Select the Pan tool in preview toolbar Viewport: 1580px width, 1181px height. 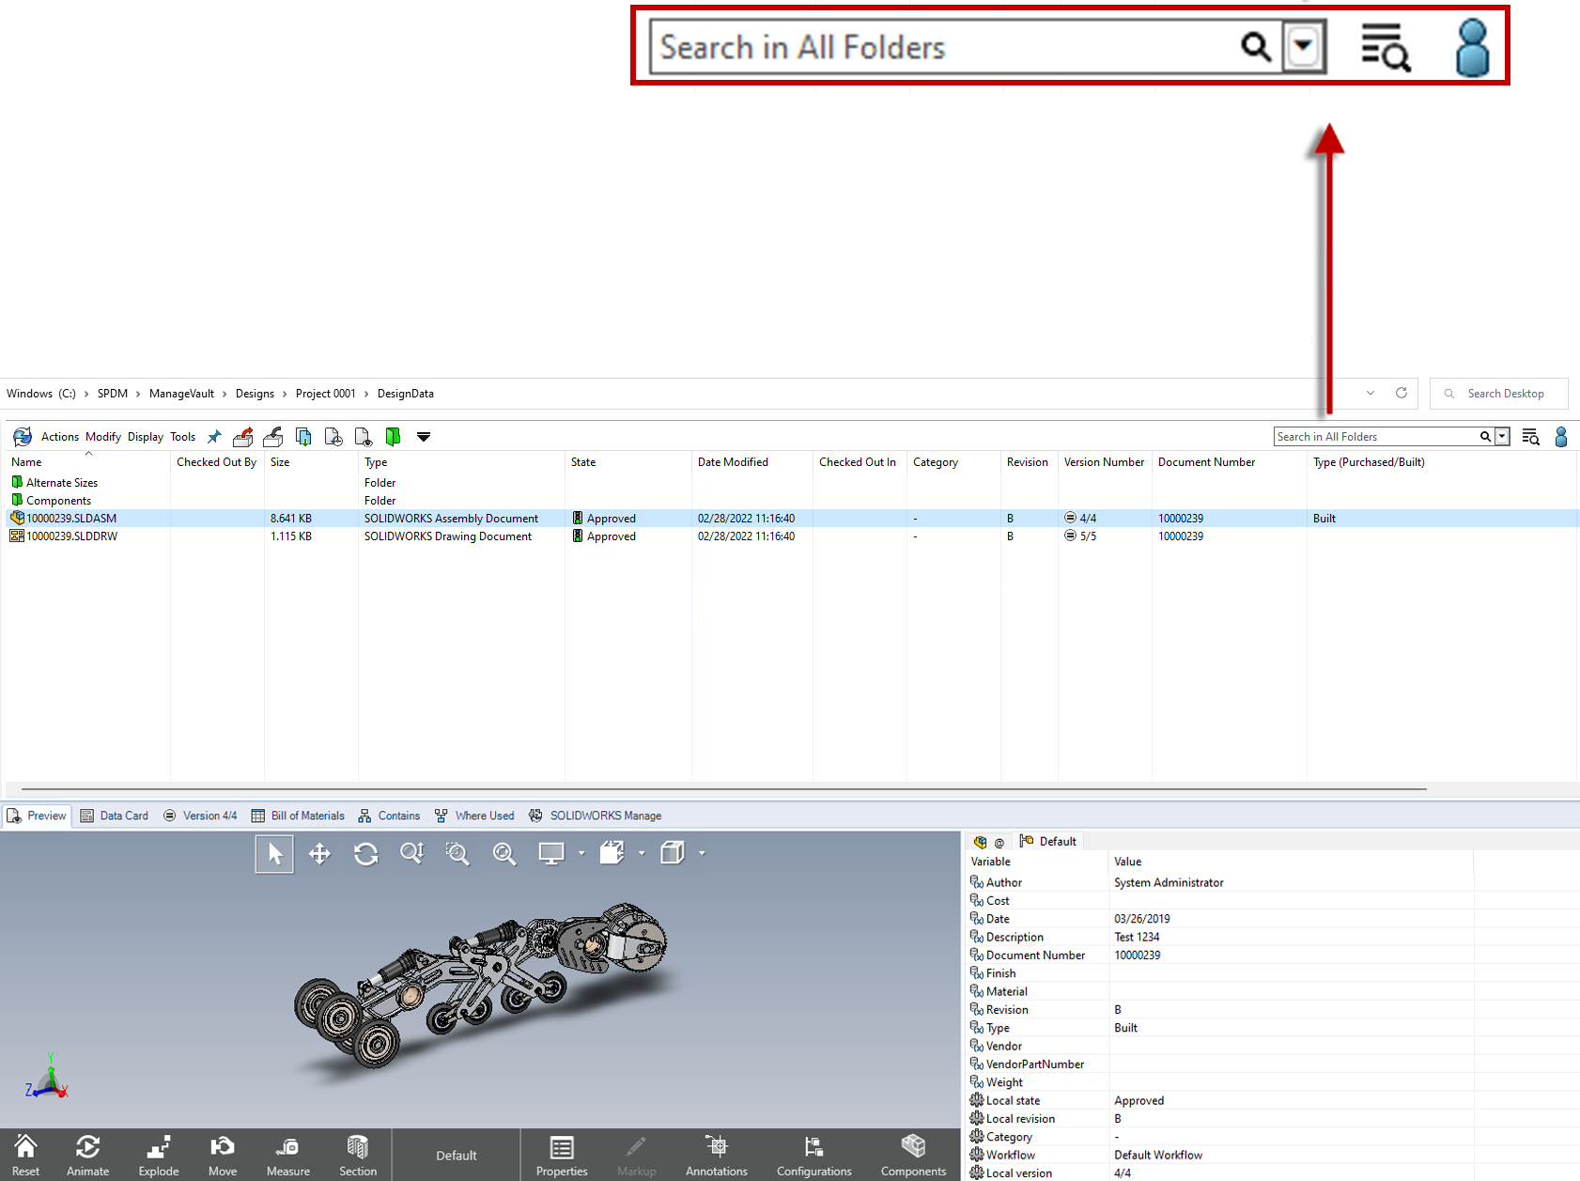319,854
